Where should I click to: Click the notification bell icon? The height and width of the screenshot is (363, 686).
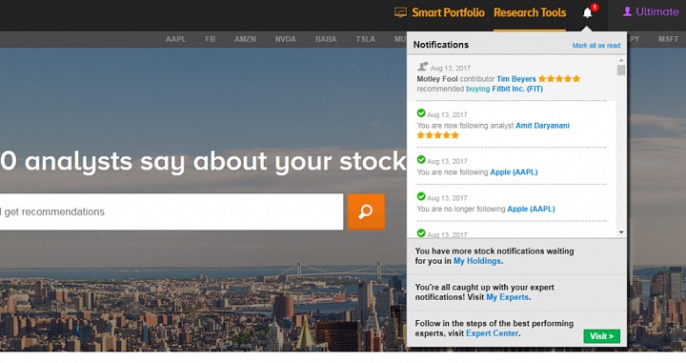pos(587,13)
